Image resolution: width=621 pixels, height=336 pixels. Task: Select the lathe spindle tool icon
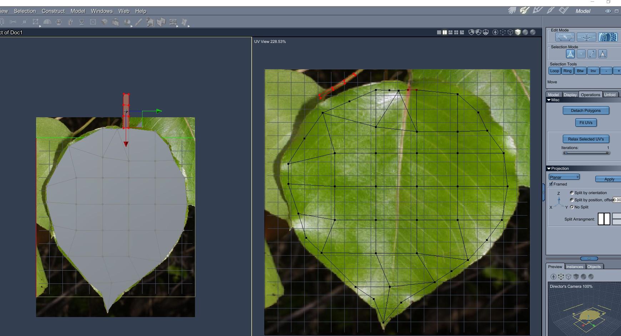(59, 22)
